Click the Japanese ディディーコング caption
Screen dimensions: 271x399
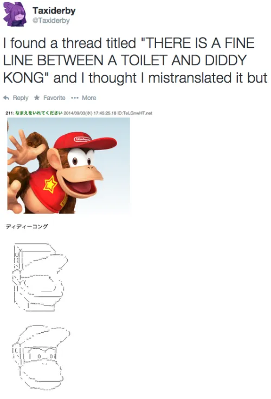[27, 227]
